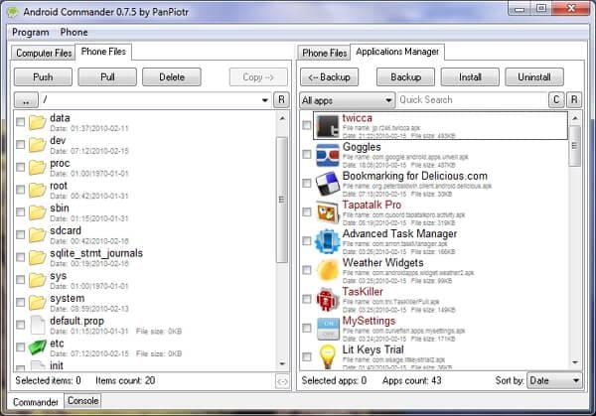This screenshot has height=416, width=596.
Task: Tick the twicca app checkbox
Action: click(306, 125)
